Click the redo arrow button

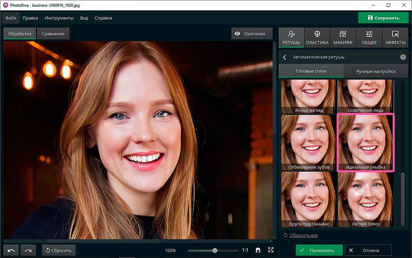pos(28,250)
